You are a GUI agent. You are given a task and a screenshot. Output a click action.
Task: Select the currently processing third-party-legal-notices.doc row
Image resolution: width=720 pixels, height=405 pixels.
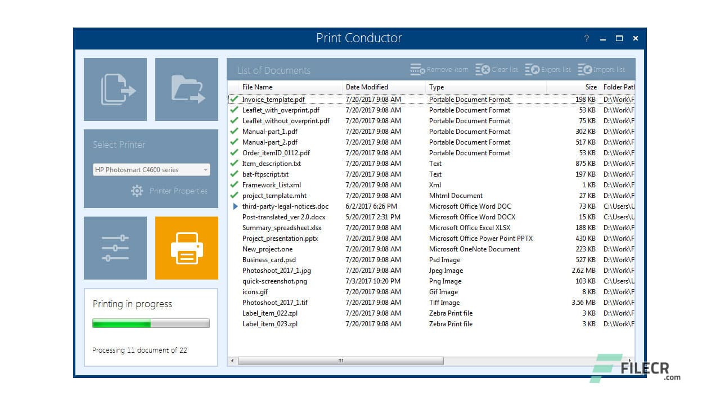[x=286, y=206]
